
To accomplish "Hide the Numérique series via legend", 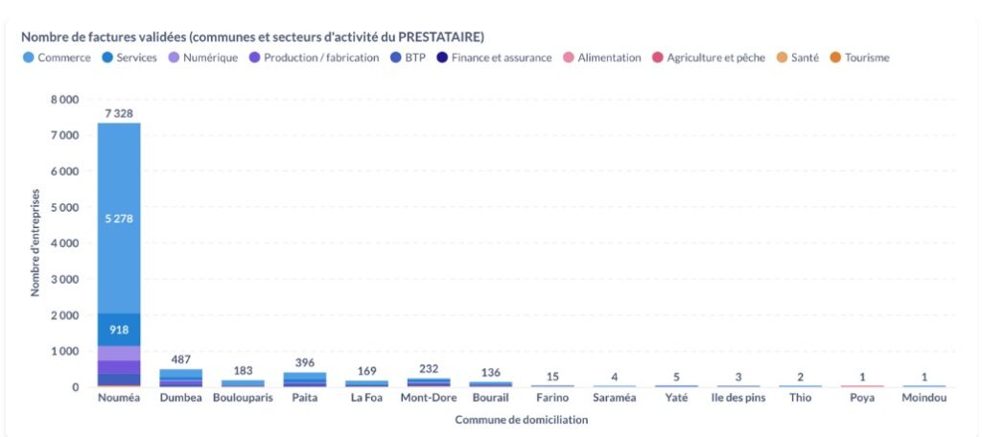I will pos(205,57).
